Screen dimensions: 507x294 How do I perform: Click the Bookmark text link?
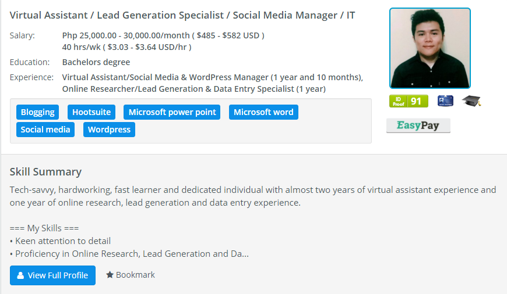(135, 275)
